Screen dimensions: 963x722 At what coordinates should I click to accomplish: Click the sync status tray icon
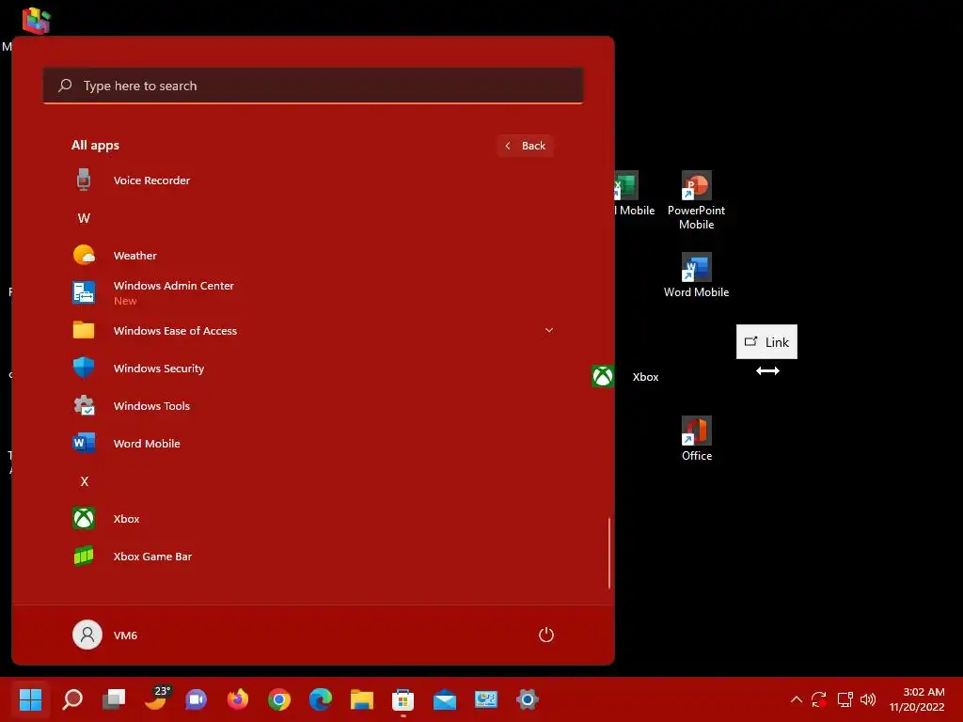[x=819, y=699]
